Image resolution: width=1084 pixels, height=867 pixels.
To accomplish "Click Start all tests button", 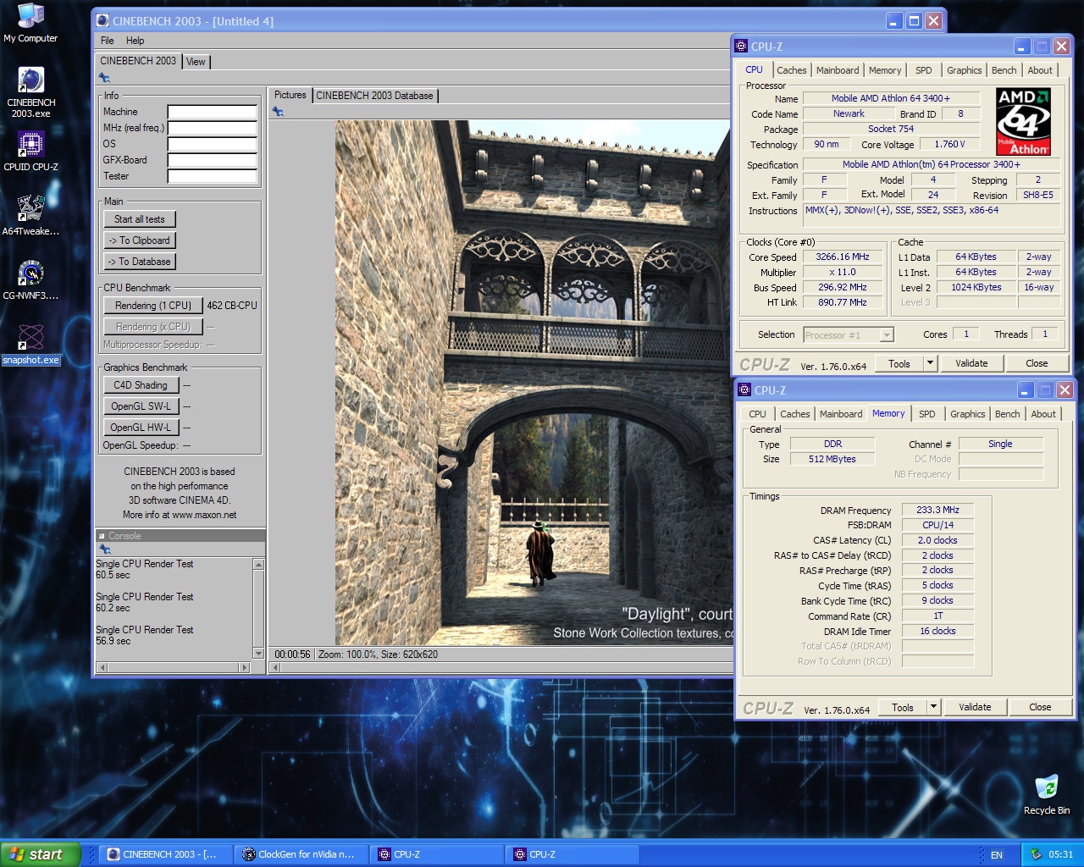I will (x=140, y=219).
